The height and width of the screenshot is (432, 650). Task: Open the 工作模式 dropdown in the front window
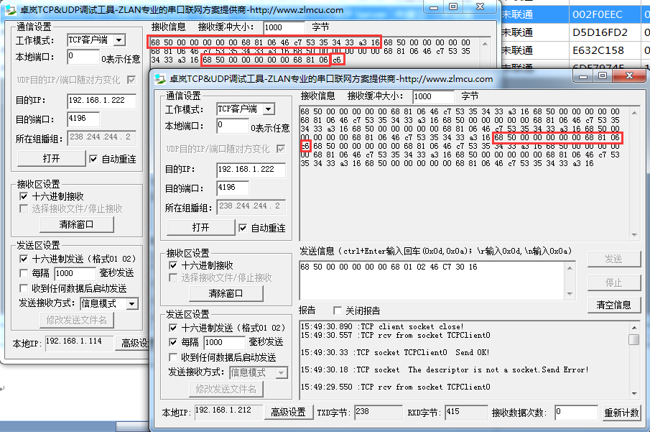(x=269, y=109)
